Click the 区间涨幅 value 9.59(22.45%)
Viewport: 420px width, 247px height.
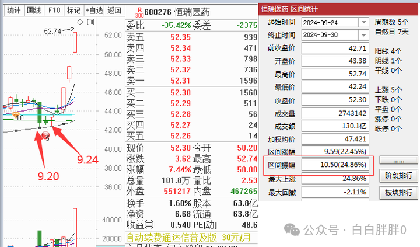[335, 151]
